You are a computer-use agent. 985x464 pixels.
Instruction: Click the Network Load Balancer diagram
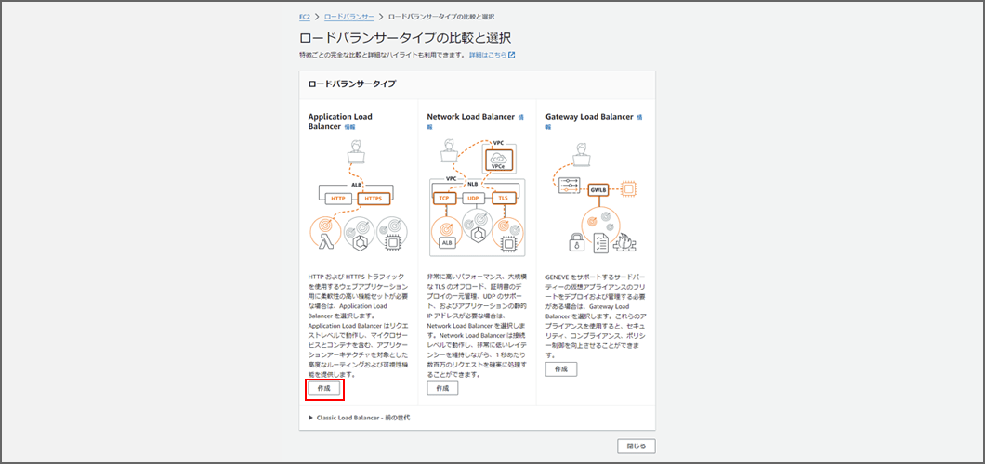pos(477,197)
